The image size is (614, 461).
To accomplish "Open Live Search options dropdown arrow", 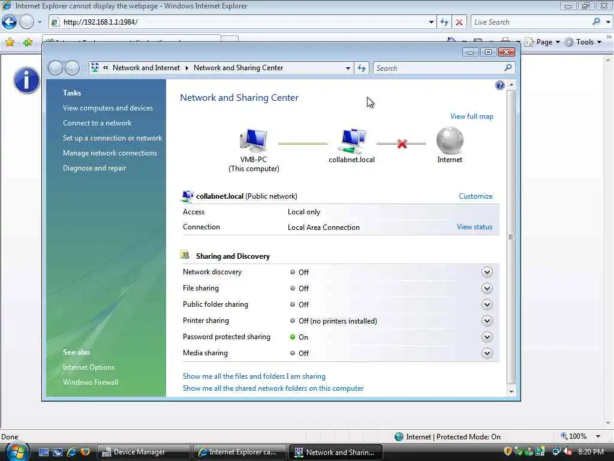I will click(x=608, y=22).
